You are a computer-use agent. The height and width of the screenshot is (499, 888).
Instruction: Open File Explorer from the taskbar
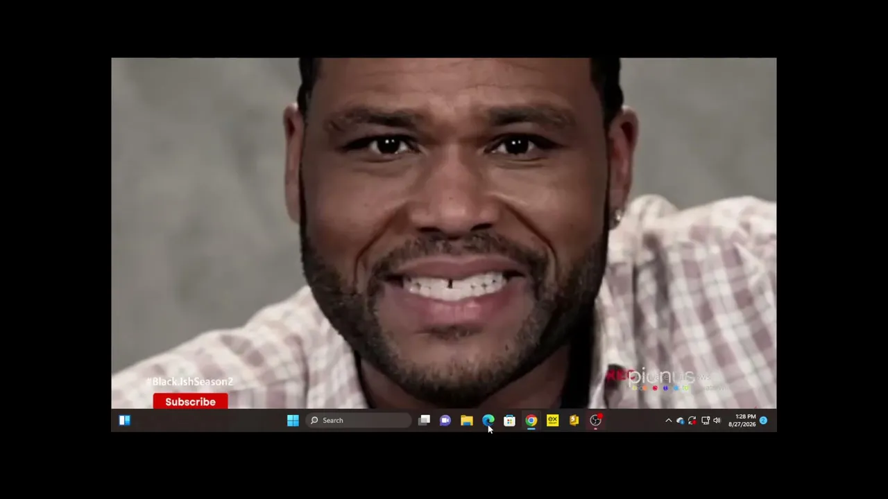(x=467, y=420)
